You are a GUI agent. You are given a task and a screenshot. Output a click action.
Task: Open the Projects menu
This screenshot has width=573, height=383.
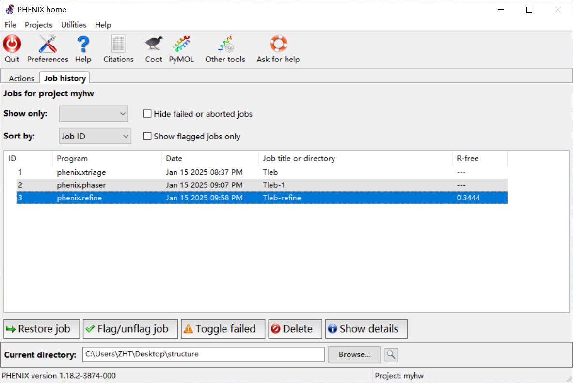point(38,25)
